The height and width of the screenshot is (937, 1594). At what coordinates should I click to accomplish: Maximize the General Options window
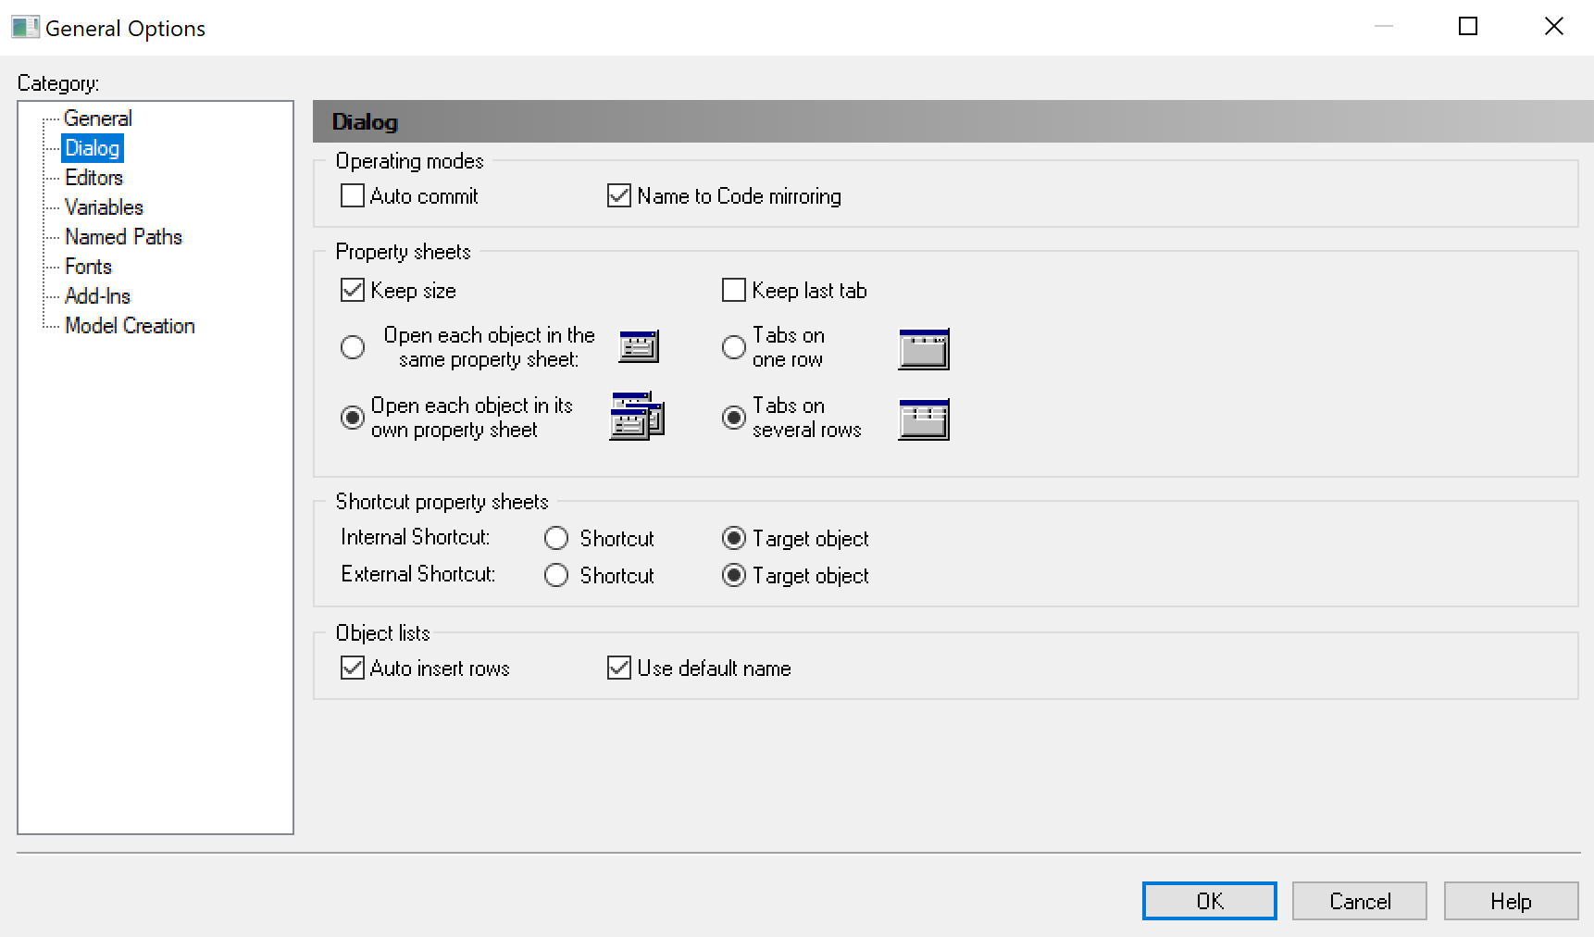coord(1468,27)
